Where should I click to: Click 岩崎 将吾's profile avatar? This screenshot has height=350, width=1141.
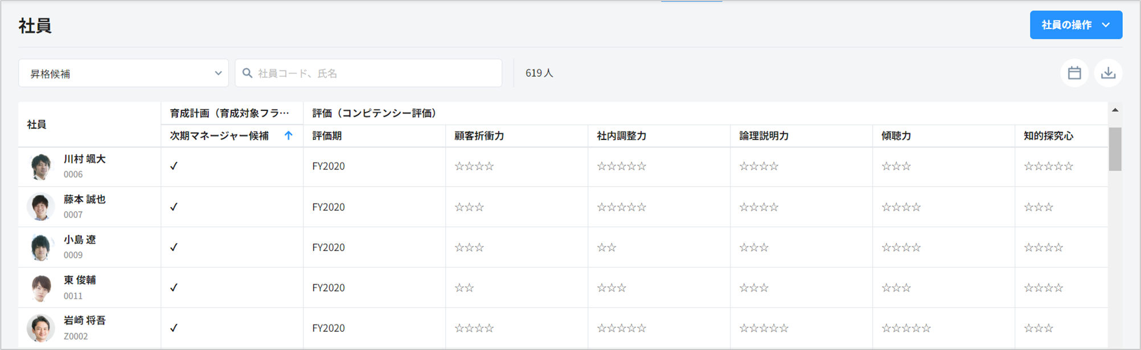point(40,328)
